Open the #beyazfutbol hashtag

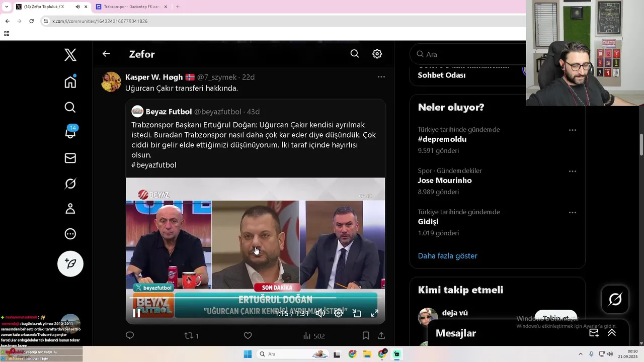[x=154, y=165]
